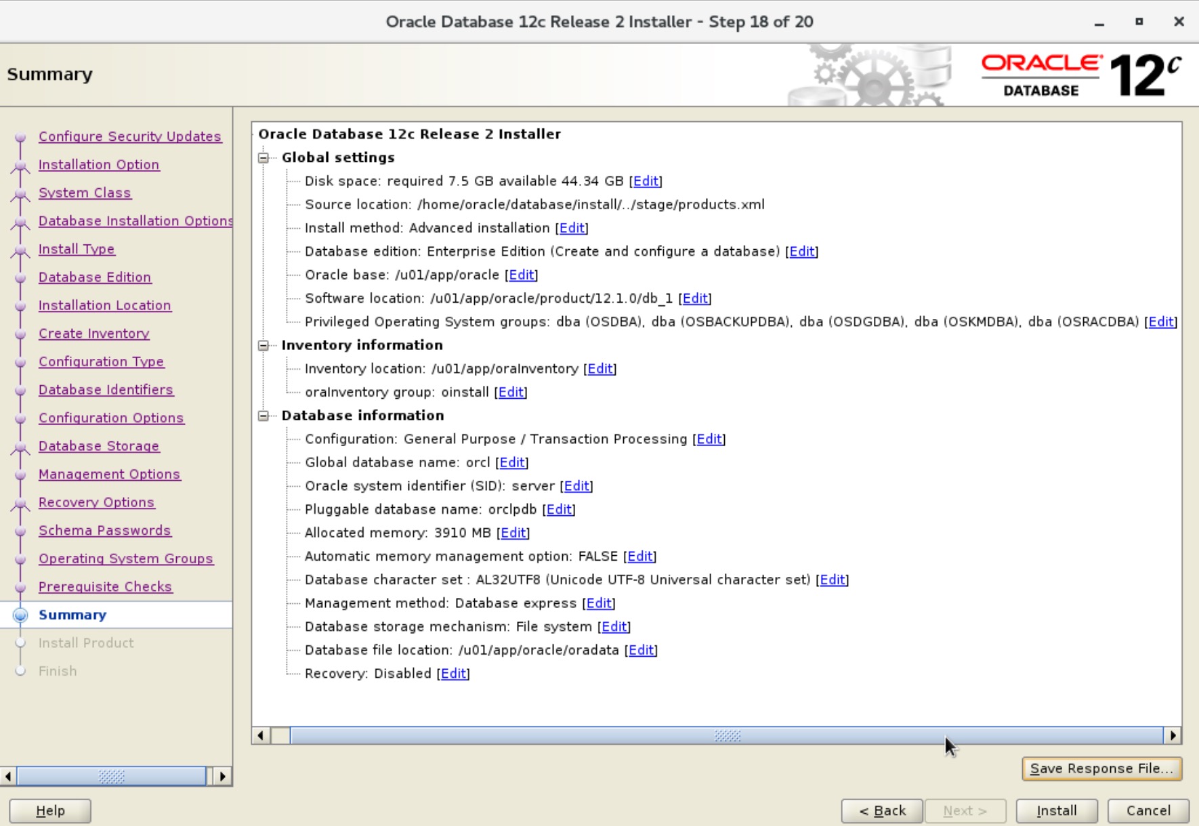This screenshot has width=1199, height=826.
Task: Close the installer window
Action: click(x=1179, y=22)
